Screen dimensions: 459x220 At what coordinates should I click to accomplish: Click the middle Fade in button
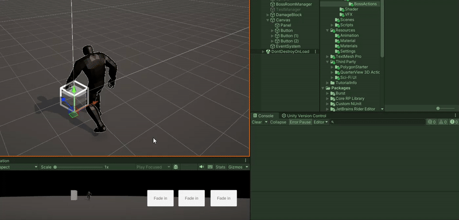point(192,198)
